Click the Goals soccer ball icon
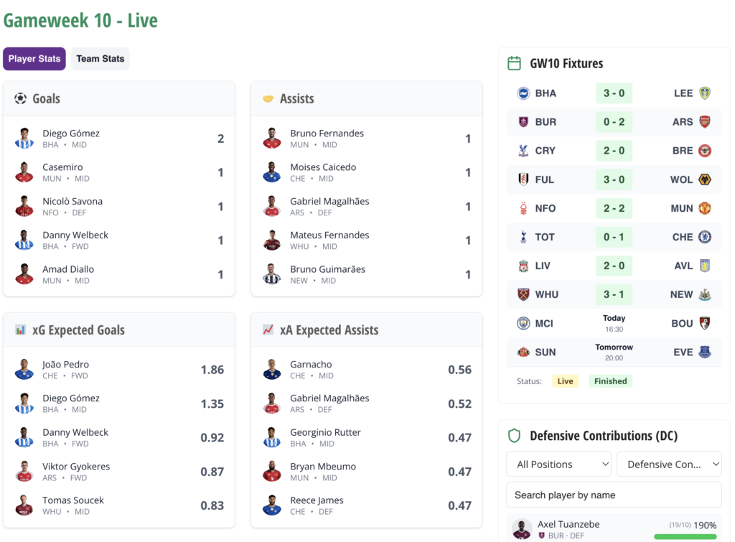The height and width of the screenshot is (542, 735). pyautogui.click(x=20, y=98)
